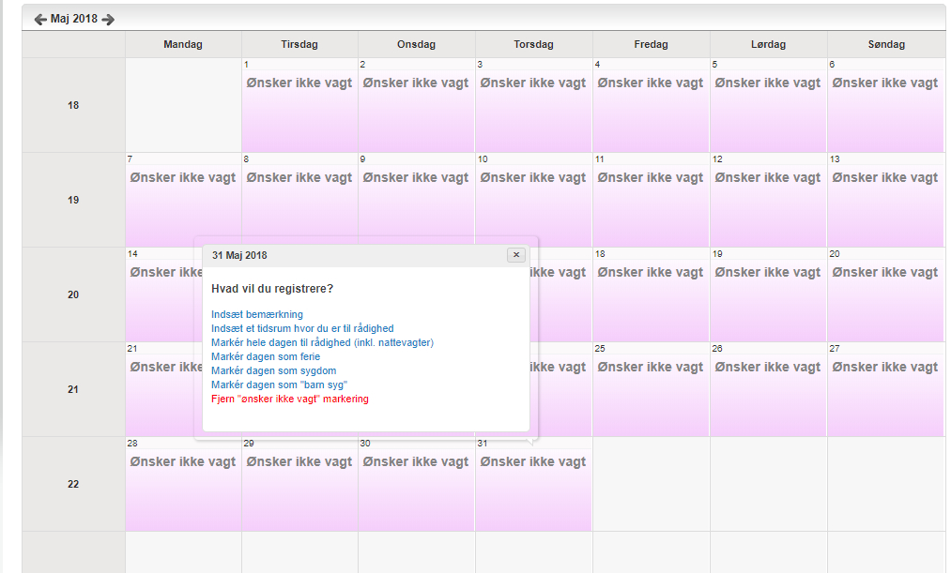
Task: Open day 10 calendar cell
Action: pos(534,200)
